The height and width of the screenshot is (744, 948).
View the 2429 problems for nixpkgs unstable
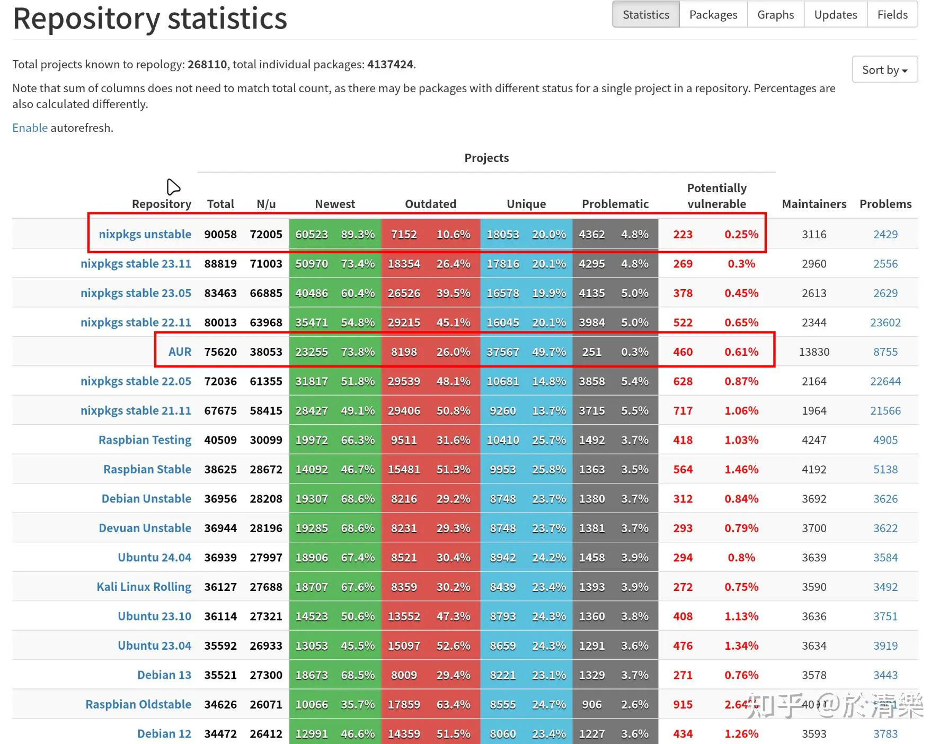click(x=885, y=234)
